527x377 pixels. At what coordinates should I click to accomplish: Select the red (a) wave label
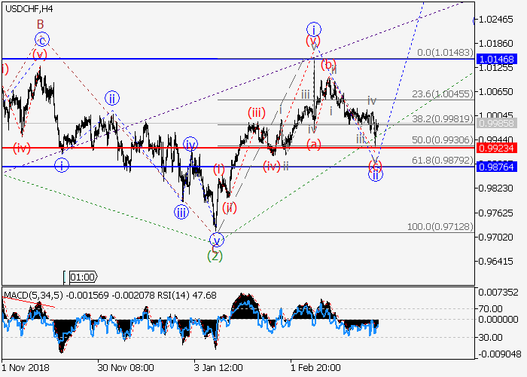(x=313, y=143)
